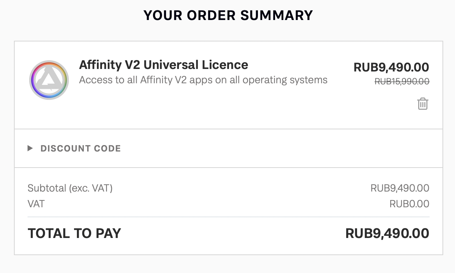Click the bold total amount beside TOTAL TO PAY
The width and height of the screenshot is (455, 273).
(x=387, y=233)
